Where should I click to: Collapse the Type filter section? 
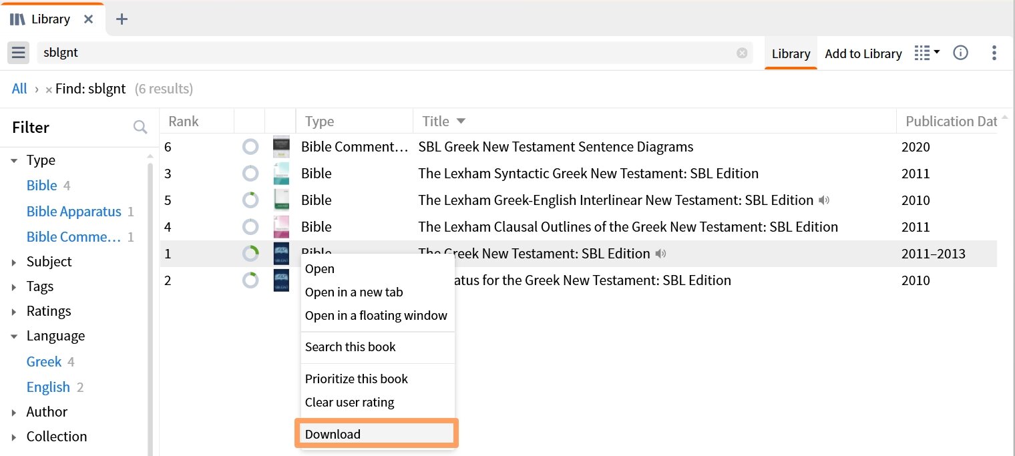click(14, 160)
